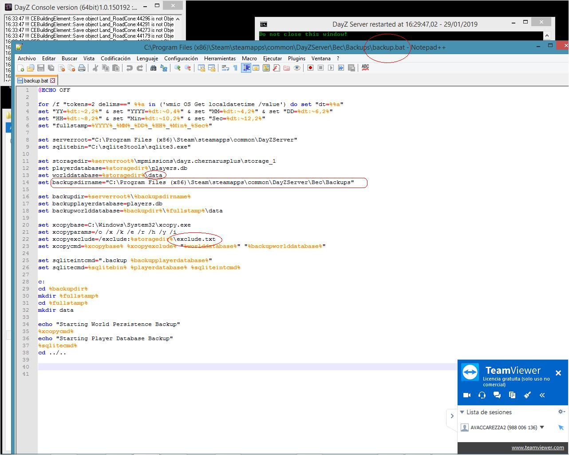Create a new file in Notepad++
Screen dimensions: 569x455
[x=20, y=68]
